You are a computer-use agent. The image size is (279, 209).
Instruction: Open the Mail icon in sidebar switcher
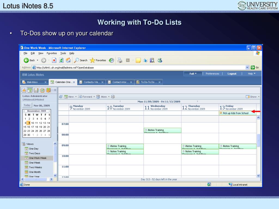tap(24, 90)
